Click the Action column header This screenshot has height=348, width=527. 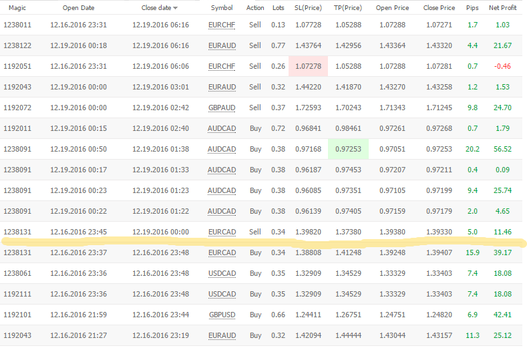coord(255,8)
